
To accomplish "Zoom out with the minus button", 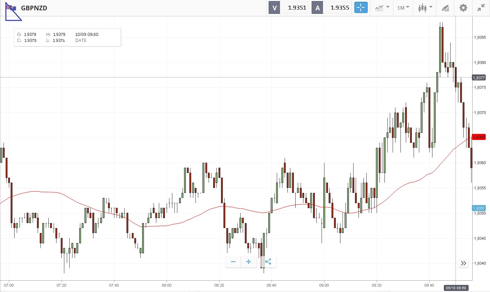I will click(233, 262).
